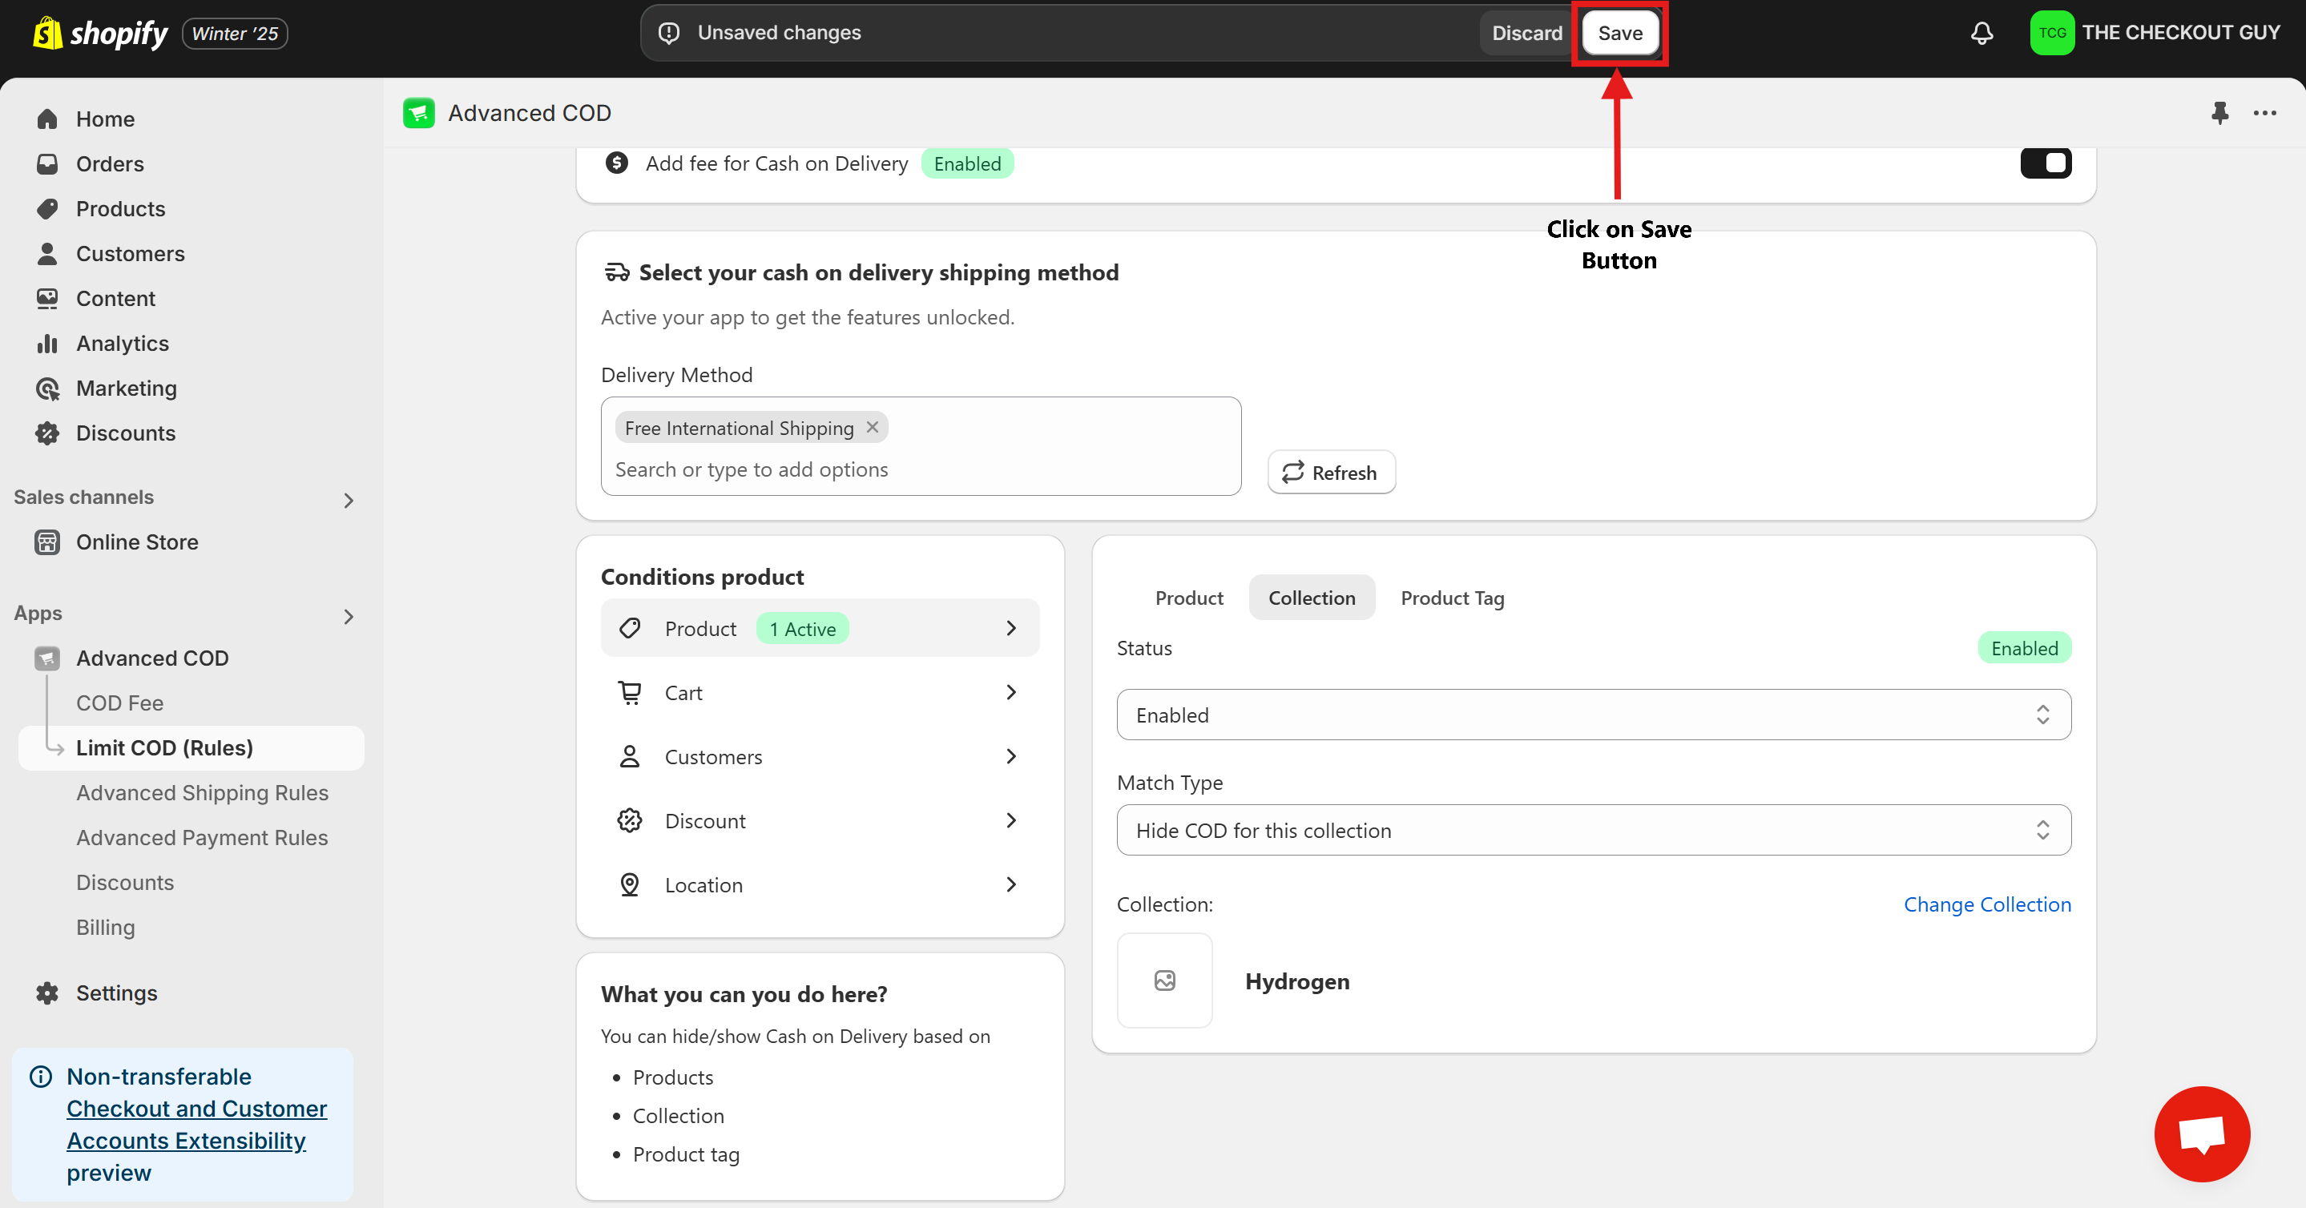Click the Marketing target icon

47,389
